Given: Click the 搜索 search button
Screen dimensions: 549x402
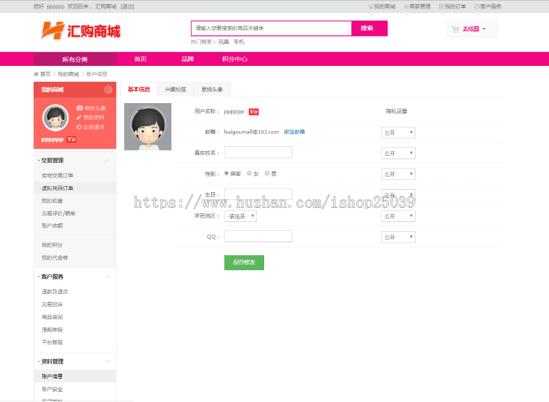Looking at the screenshot, I should pyautogui.click(x=369, y=28).
